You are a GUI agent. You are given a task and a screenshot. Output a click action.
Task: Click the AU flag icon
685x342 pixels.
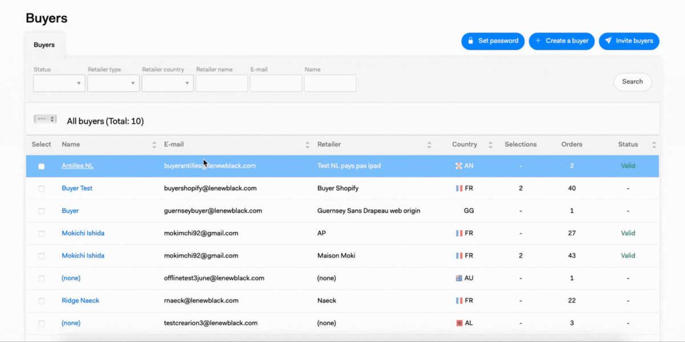(x=458, y=278)
